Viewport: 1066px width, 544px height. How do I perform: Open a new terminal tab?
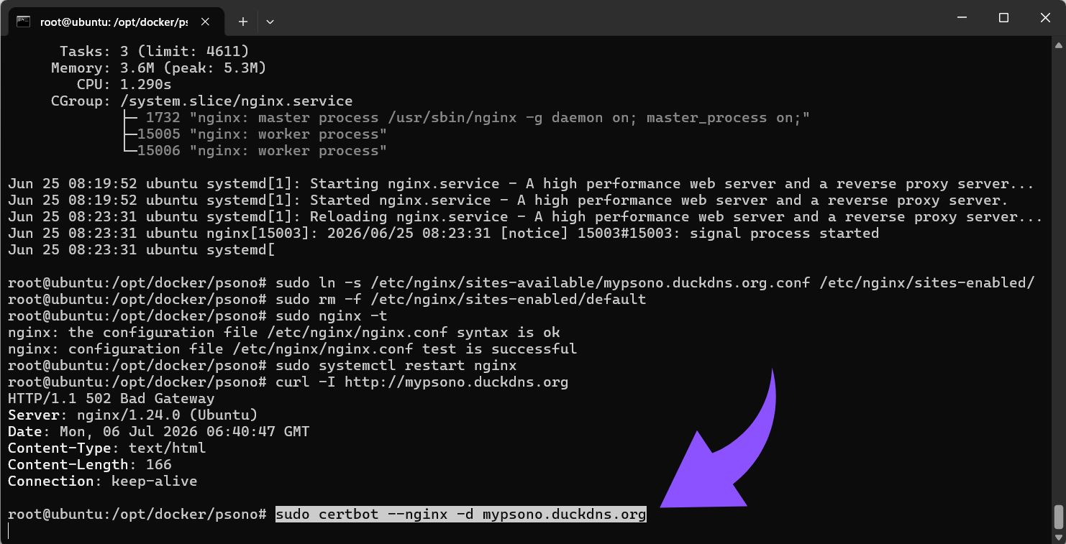pyautogui.click(x=243, y=22)
